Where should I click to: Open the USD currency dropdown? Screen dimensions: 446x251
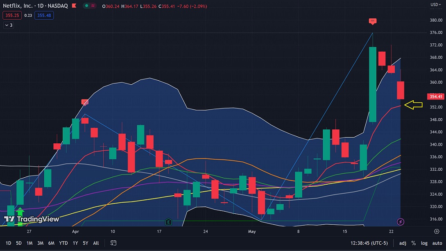tap(435, 5)
